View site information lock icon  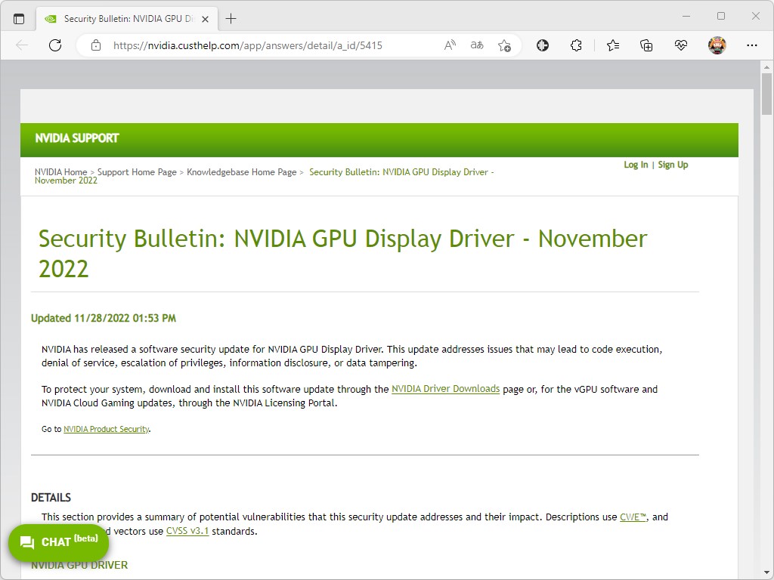tap(96, 45)
